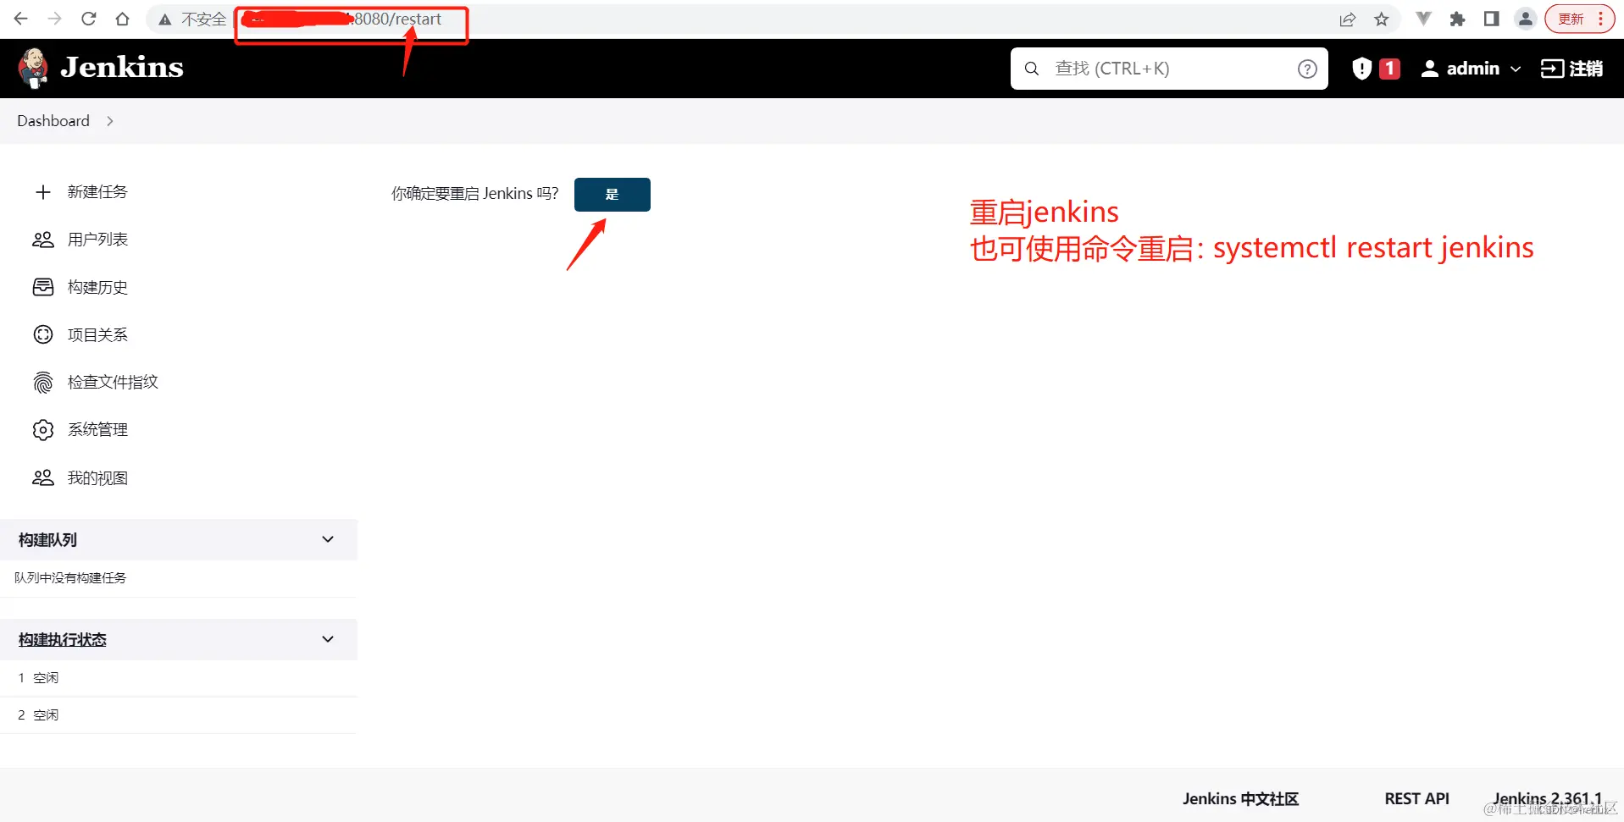Expand the admin dropdown chevron
Viewport: 1624px width, 822px height.
tap(1516, 69)
